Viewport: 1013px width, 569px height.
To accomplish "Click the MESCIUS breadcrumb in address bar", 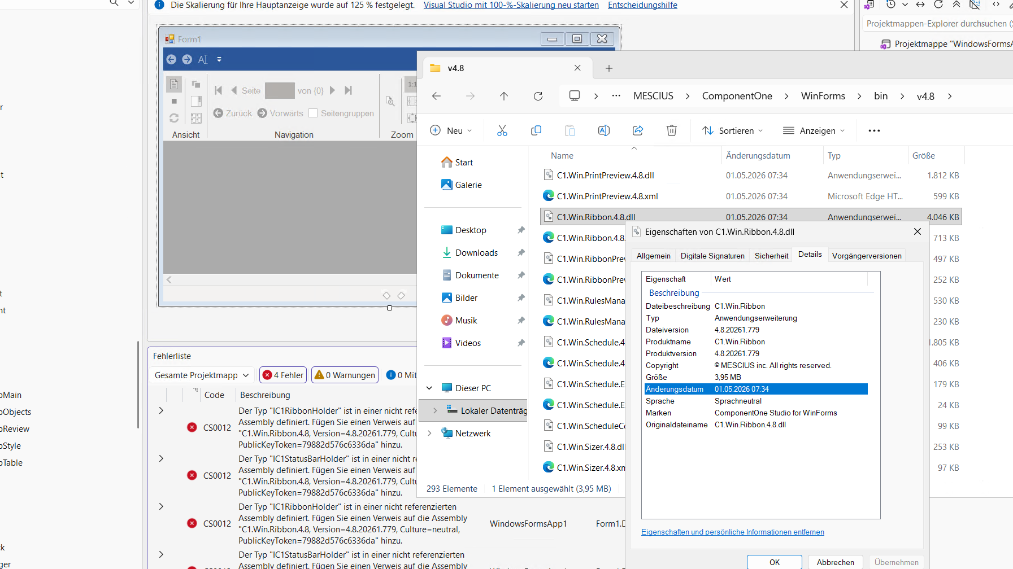I will (x=653, y=96).
